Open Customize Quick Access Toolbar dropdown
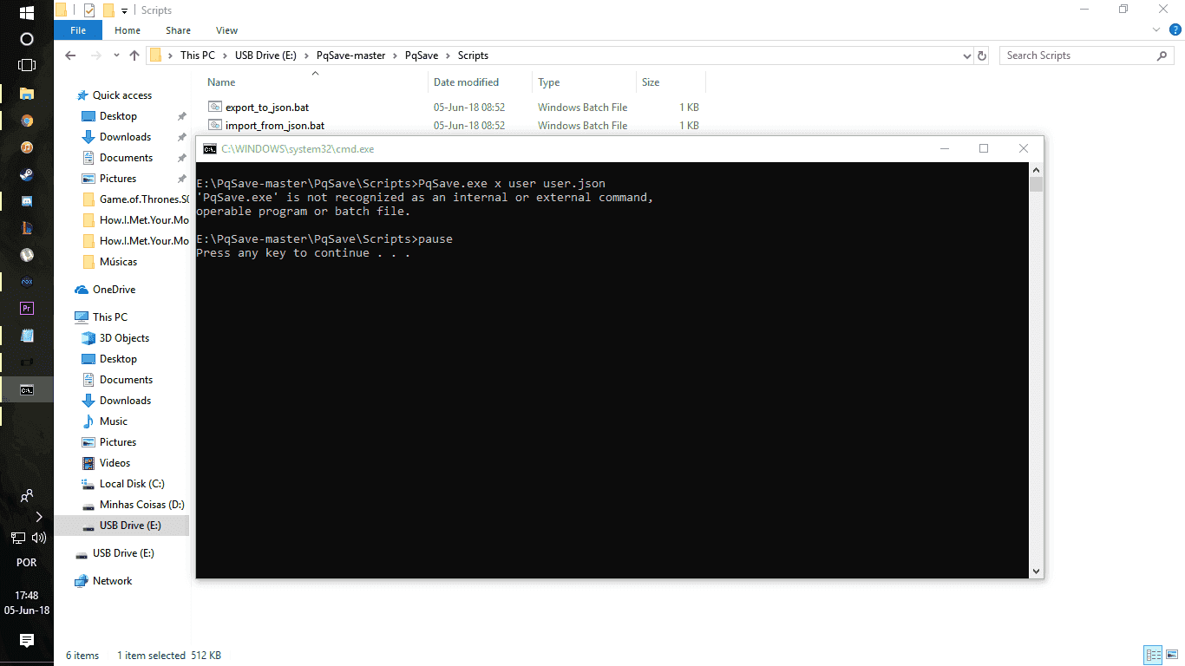The image size is (1185, 666). pos(125,10)
